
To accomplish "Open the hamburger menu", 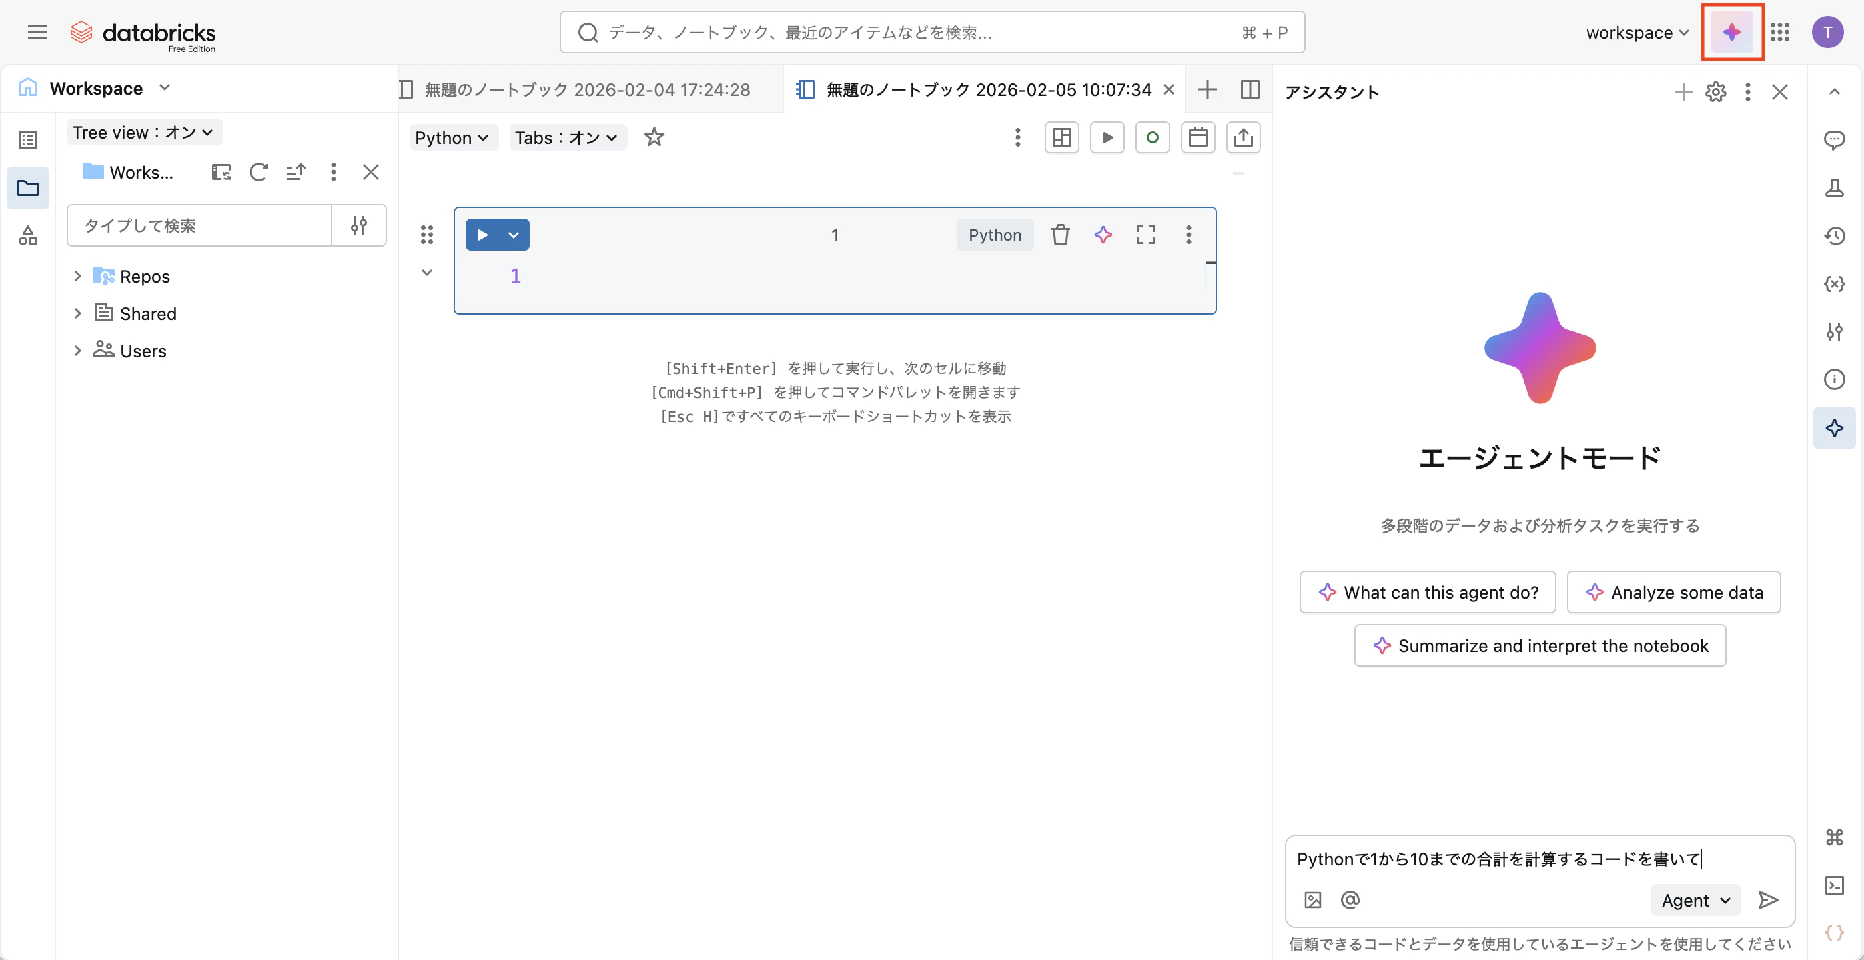I will pos(37,32).
